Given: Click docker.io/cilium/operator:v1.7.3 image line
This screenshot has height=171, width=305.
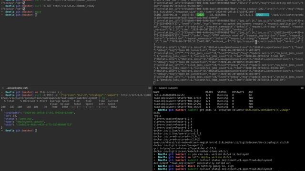Looking at the screenshot, I should (177, 133).
